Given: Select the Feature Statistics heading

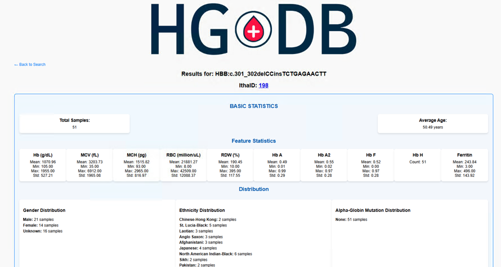Looking at the screenshot, I should click(254, 141).
